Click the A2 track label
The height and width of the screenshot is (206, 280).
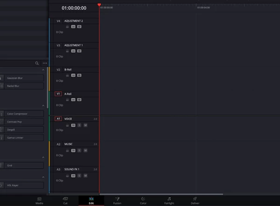[x=58, y=144]
